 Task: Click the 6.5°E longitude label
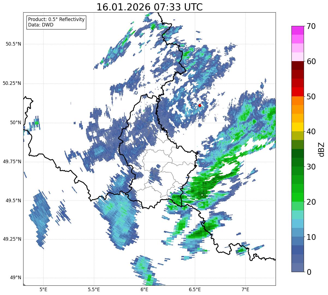pyautogui.click(x=195, y=289)
